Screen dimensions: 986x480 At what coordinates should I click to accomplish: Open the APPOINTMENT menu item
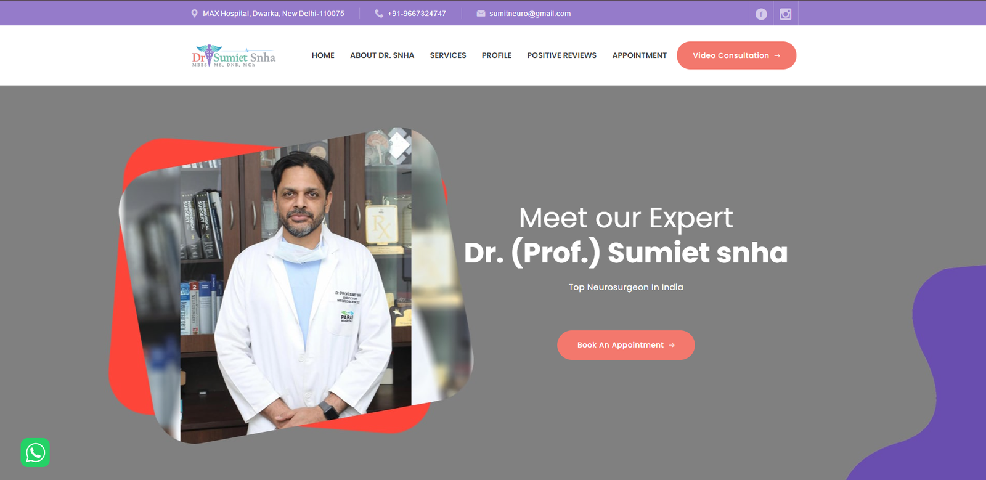(x=640, y=55)
